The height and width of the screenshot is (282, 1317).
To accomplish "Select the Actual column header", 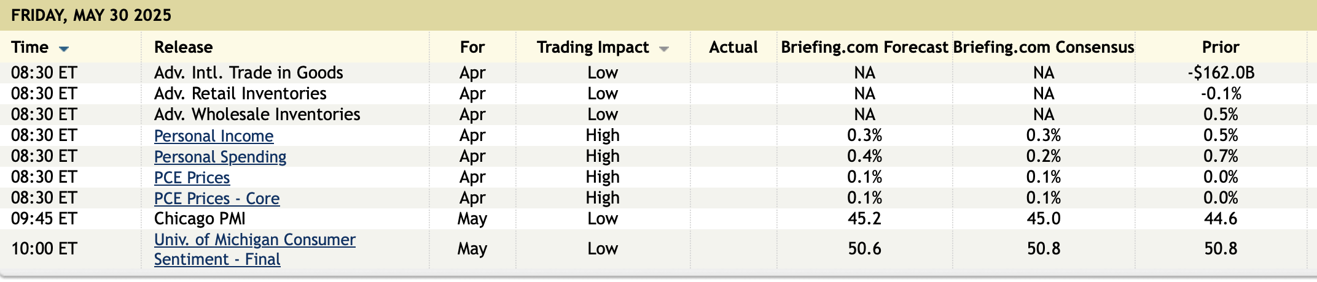I will (x=733, y=47).
